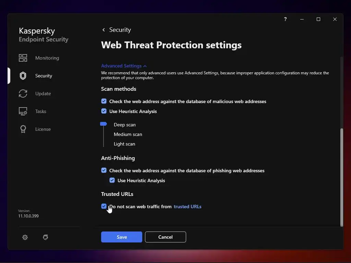
Task: Click the Update refresh arrows icon
Action: (23, 93)
